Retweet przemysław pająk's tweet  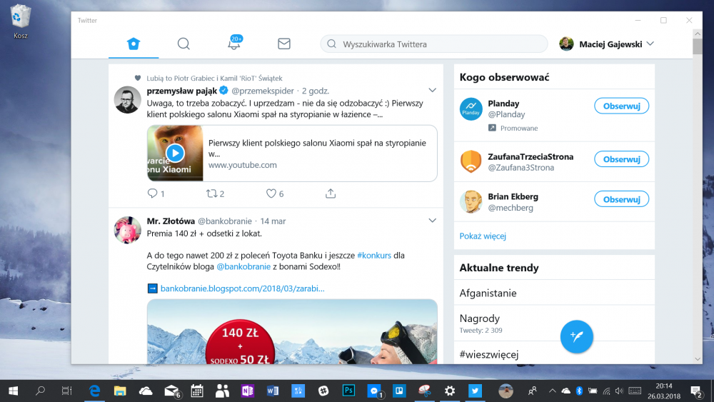(211, 194)
